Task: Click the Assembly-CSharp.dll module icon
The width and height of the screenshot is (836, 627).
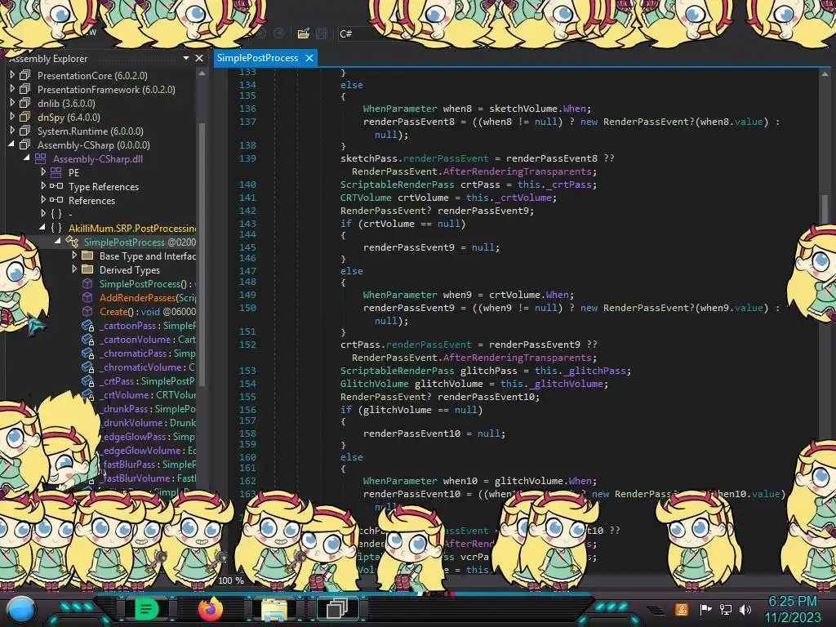Action: 41,158
